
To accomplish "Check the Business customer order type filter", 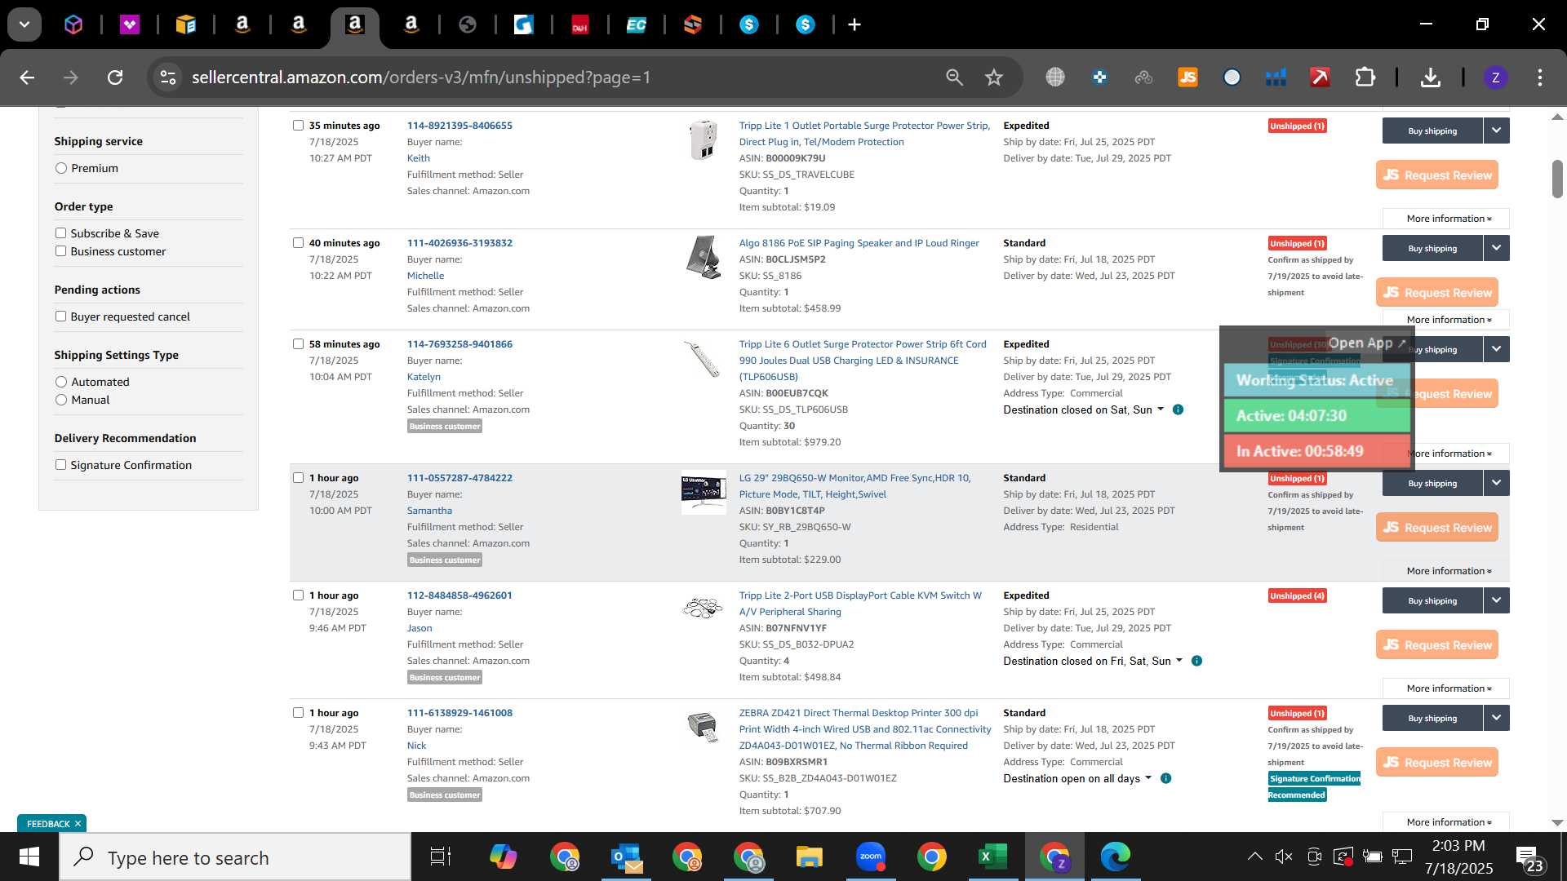I will point(60,251).
